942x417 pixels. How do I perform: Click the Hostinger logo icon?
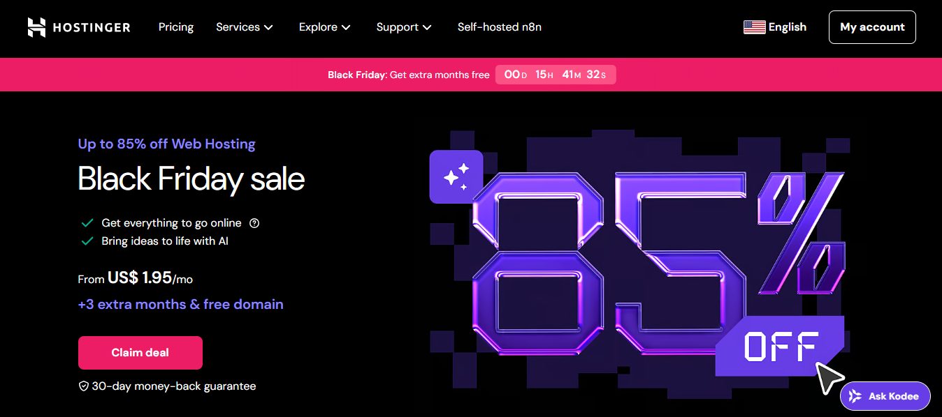(x=36, y=27)
